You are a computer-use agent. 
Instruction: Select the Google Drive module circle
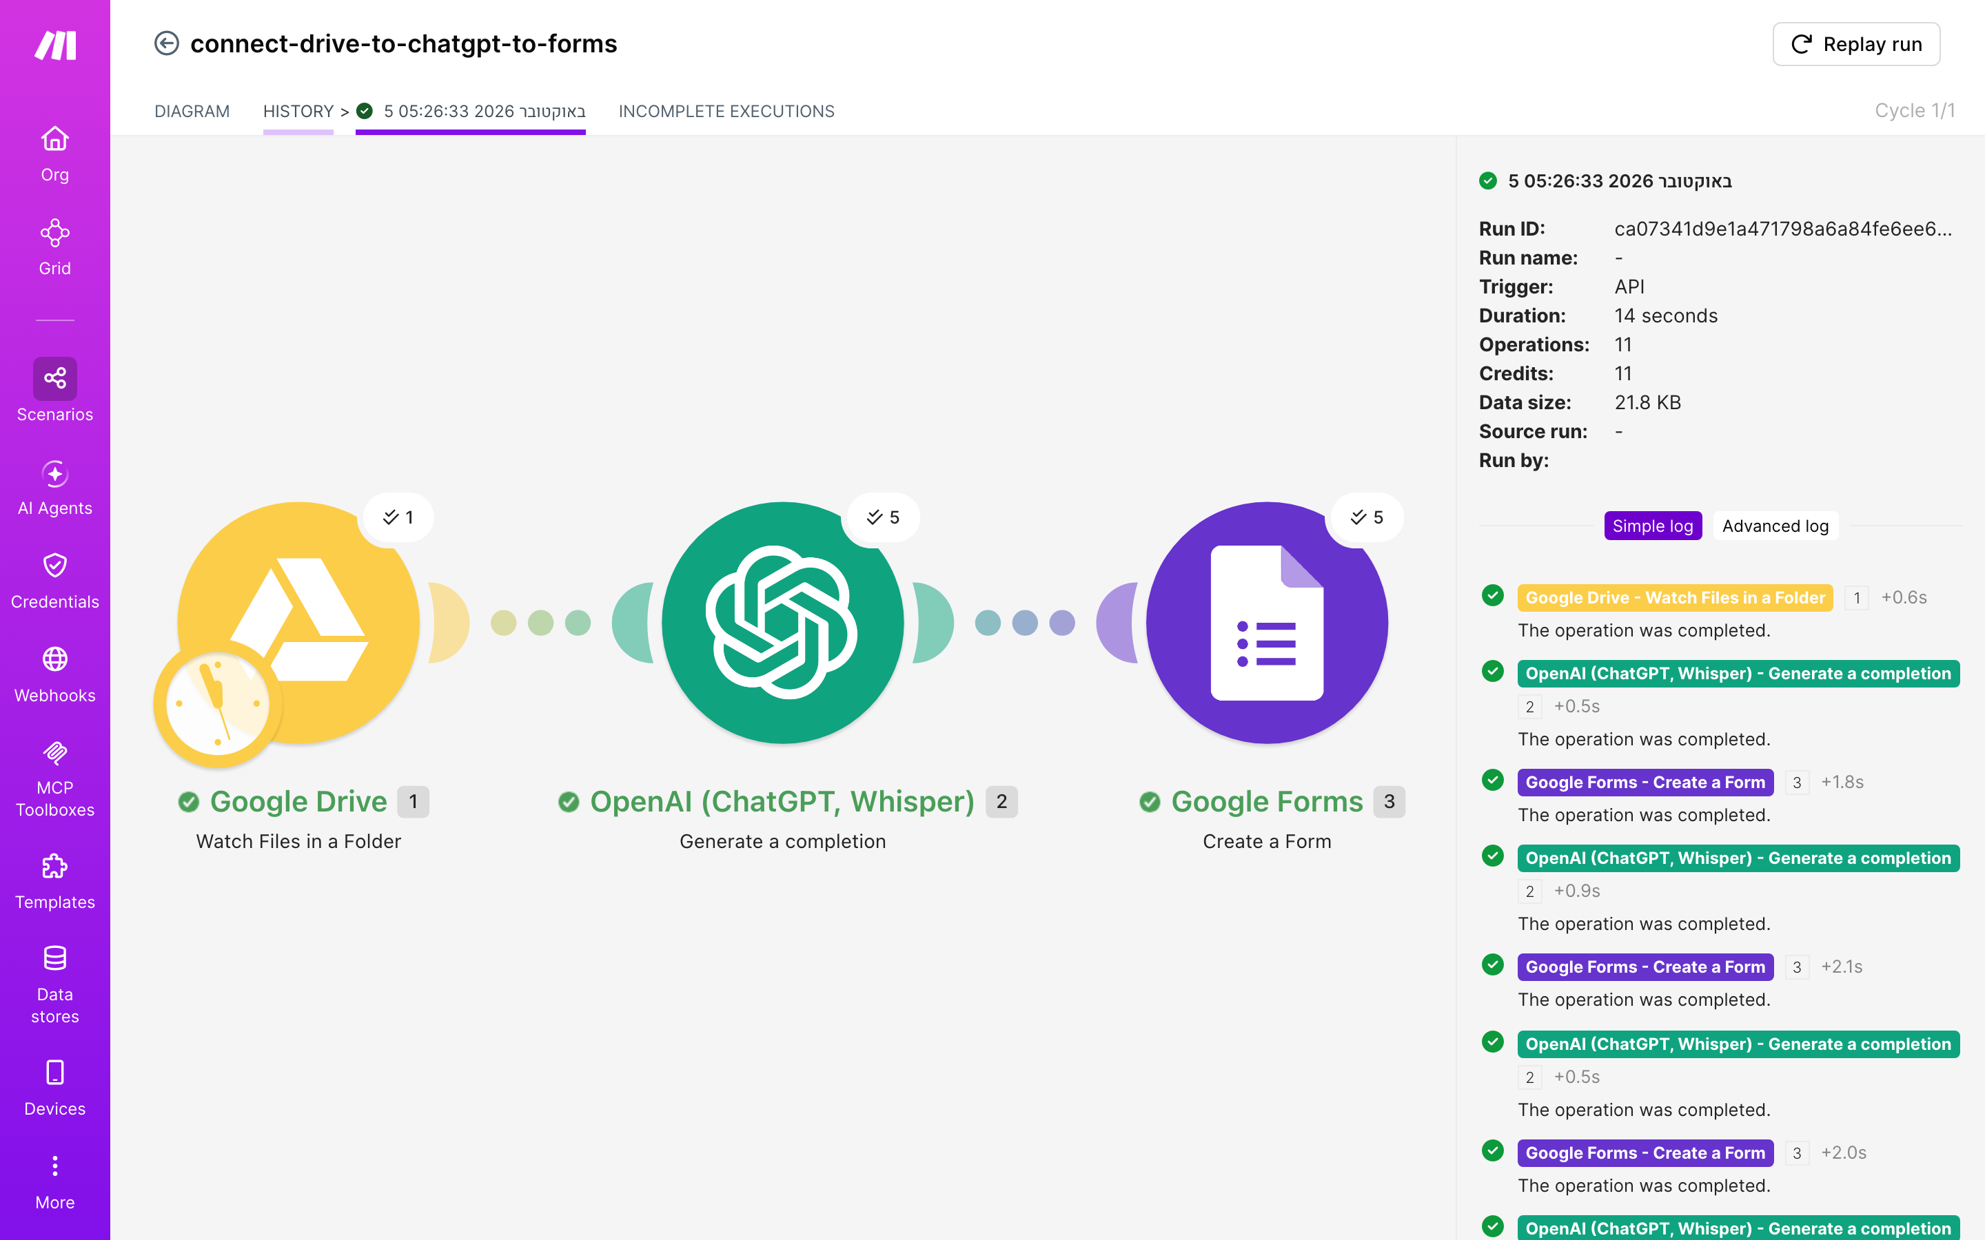tap(298, 623)
